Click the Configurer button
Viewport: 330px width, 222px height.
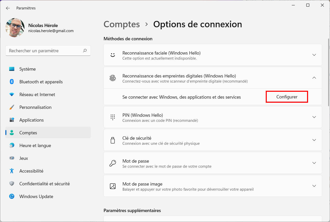[287, 97]
